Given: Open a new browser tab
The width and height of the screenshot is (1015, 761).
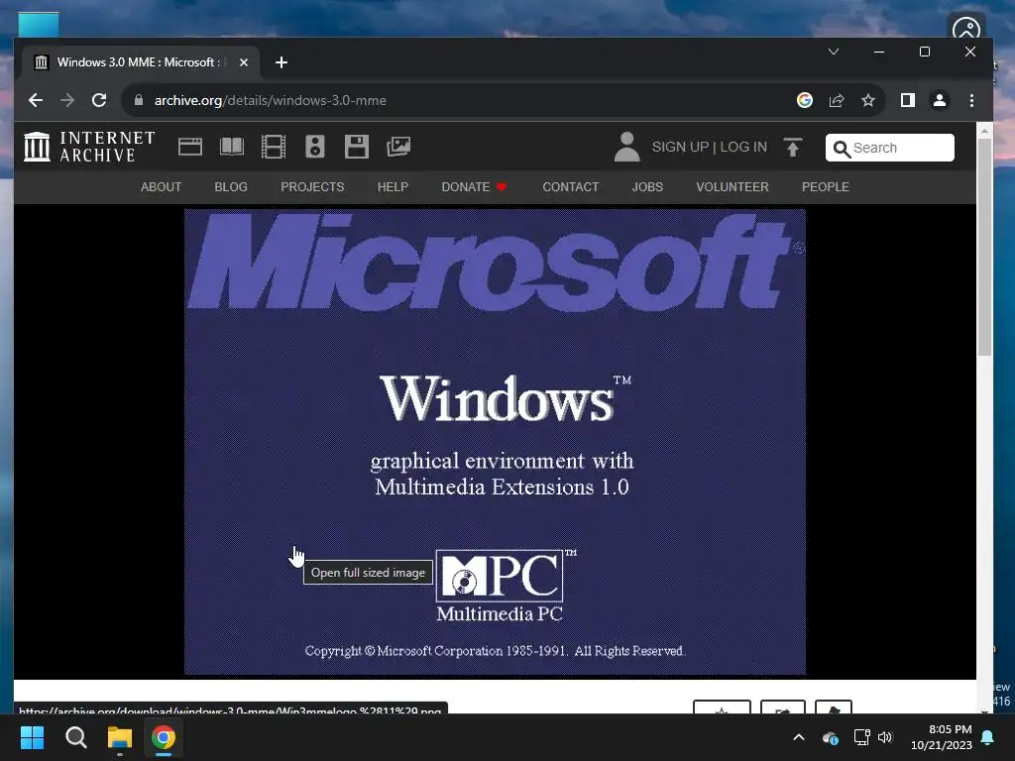Looking at the screenshot, I should 281,62.
